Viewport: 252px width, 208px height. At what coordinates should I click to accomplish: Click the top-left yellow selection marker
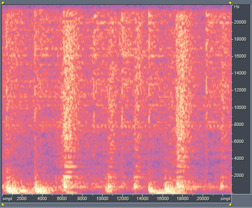pos(3,3)
